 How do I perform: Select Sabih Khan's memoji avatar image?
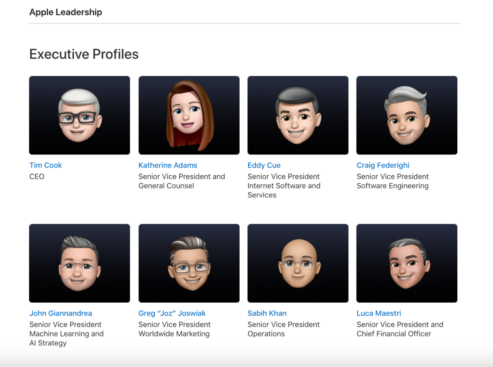(297, 263)
